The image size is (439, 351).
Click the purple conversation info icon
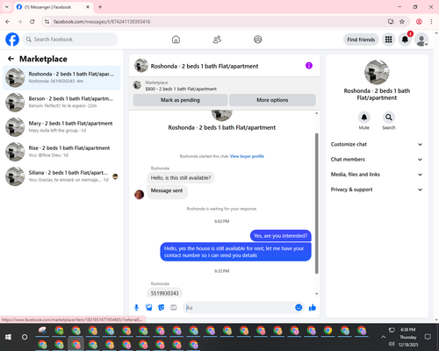click(309, 66)
